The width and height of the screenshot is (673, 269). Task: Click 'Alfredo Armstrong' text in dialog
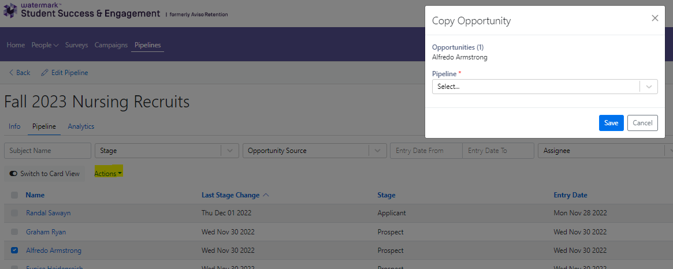[x=460, y=57]
